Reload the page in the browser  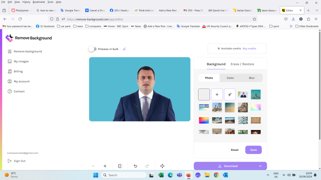20,19
